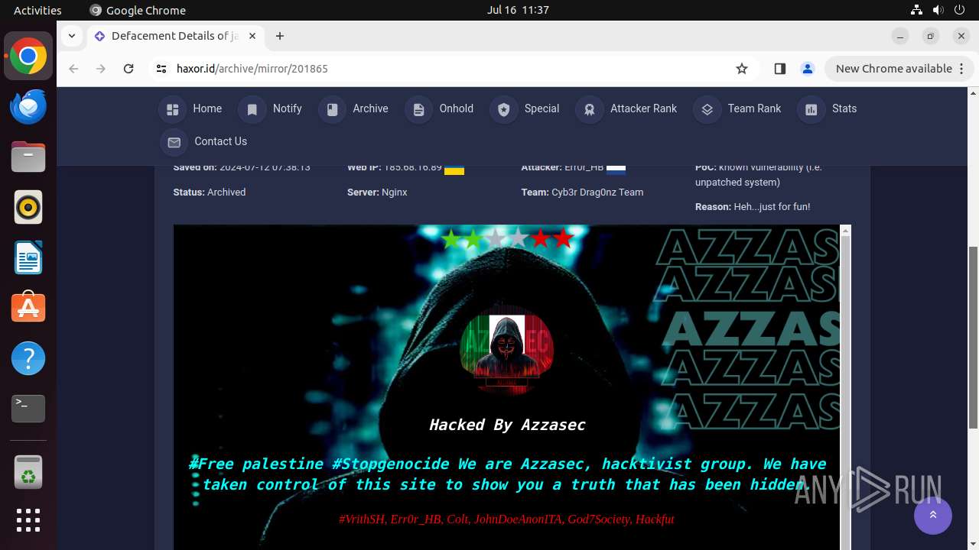This screenshot has height=550, width=979.
Task: Open the Team Rank layers icon
Action: [x=707, y=109]
